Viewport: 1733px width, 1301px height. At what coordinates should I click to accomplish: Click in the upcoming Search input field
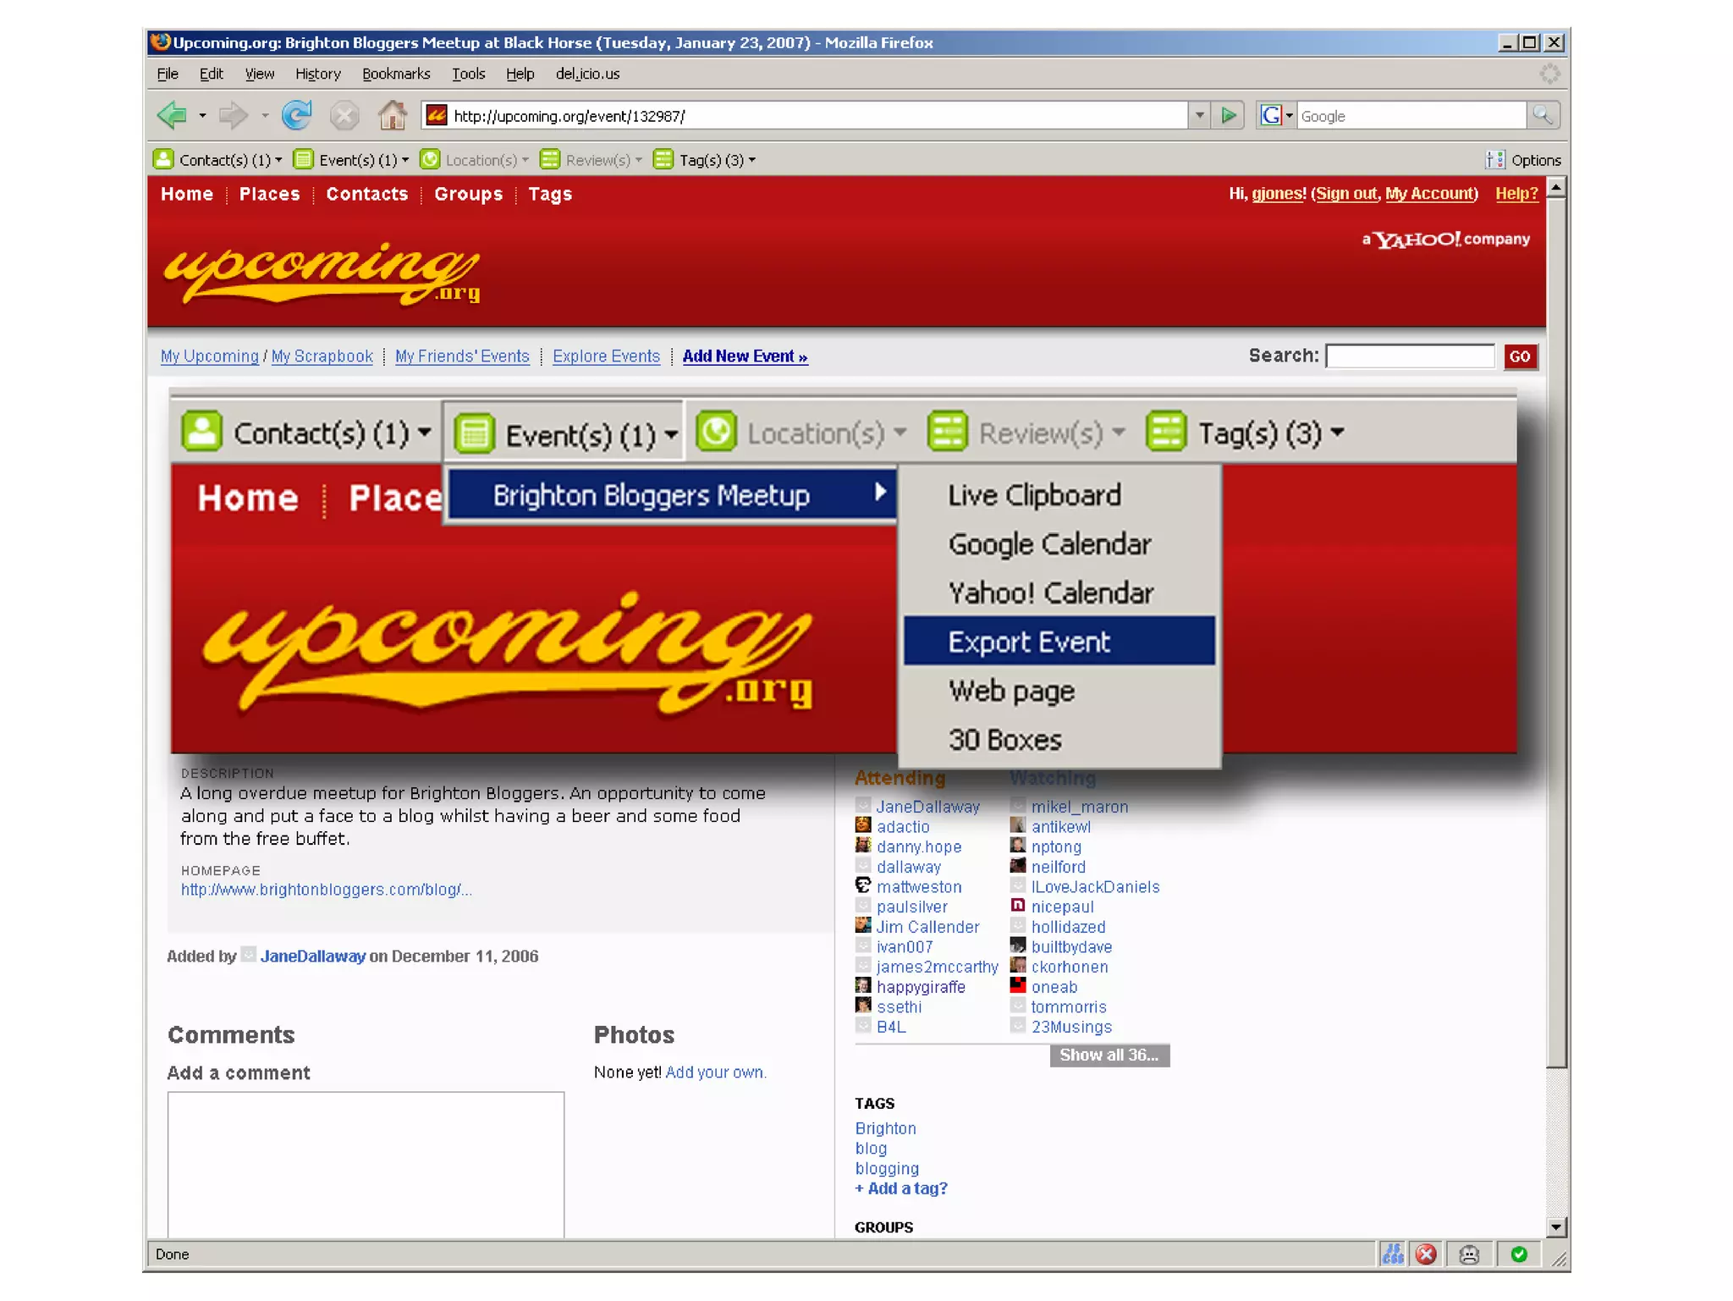click(x=1410, y=356)
